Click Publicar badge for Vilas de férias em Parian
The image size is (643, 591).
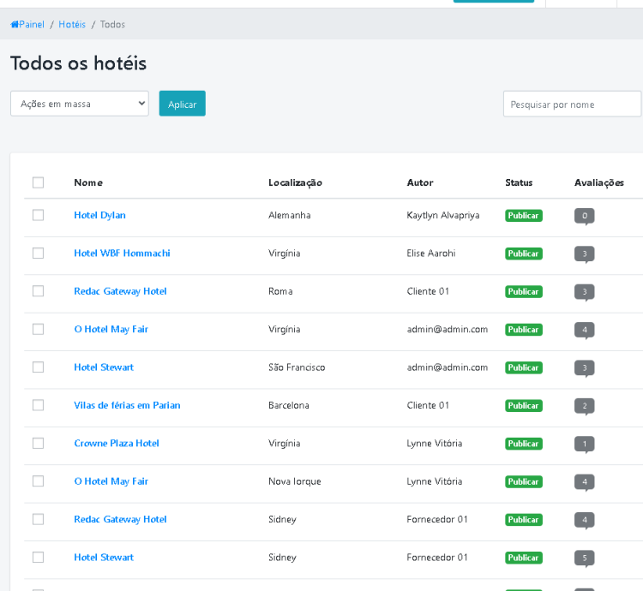(524, 405)
